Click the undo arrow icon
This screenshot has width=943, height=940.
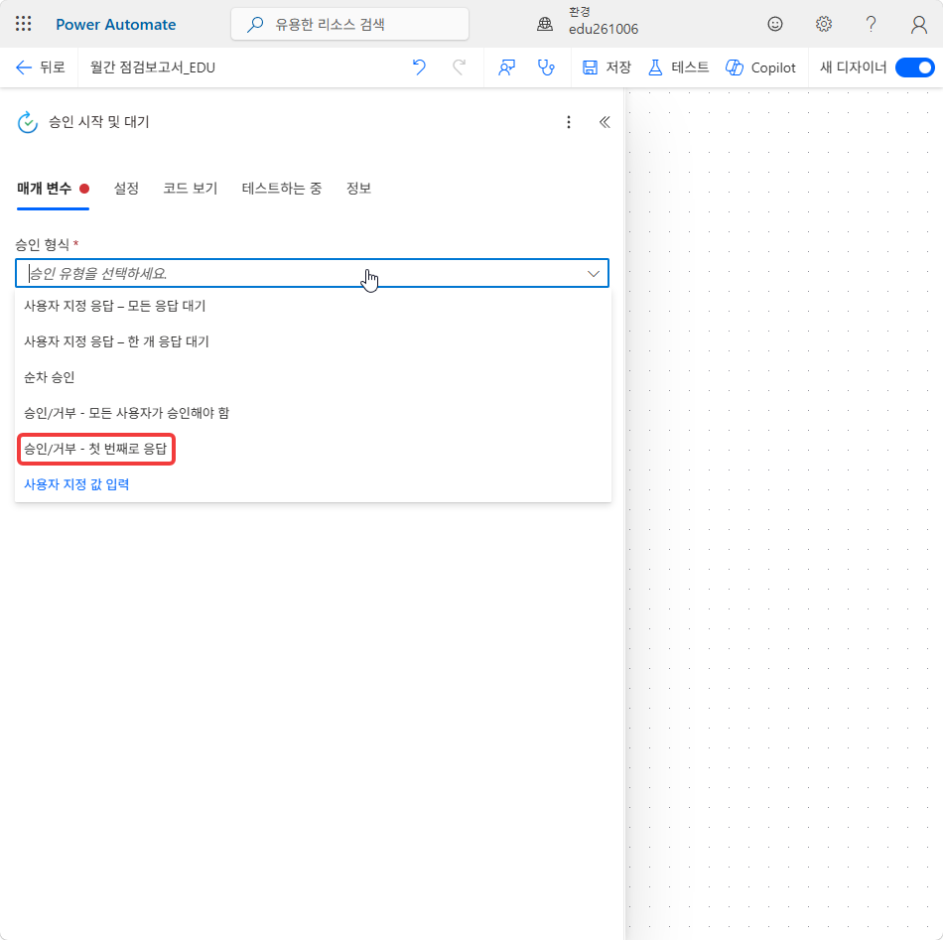coord(419,67)
